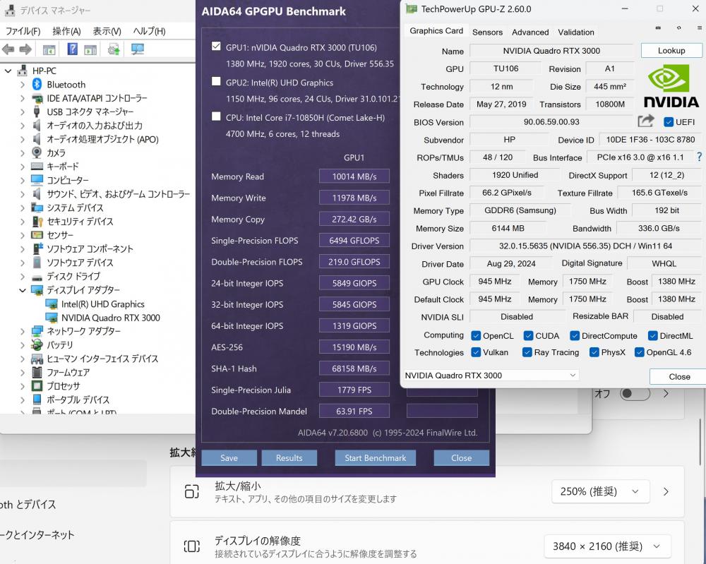Open the 表示(V) menu
This screenshot has height=564, width=706.
107,31
